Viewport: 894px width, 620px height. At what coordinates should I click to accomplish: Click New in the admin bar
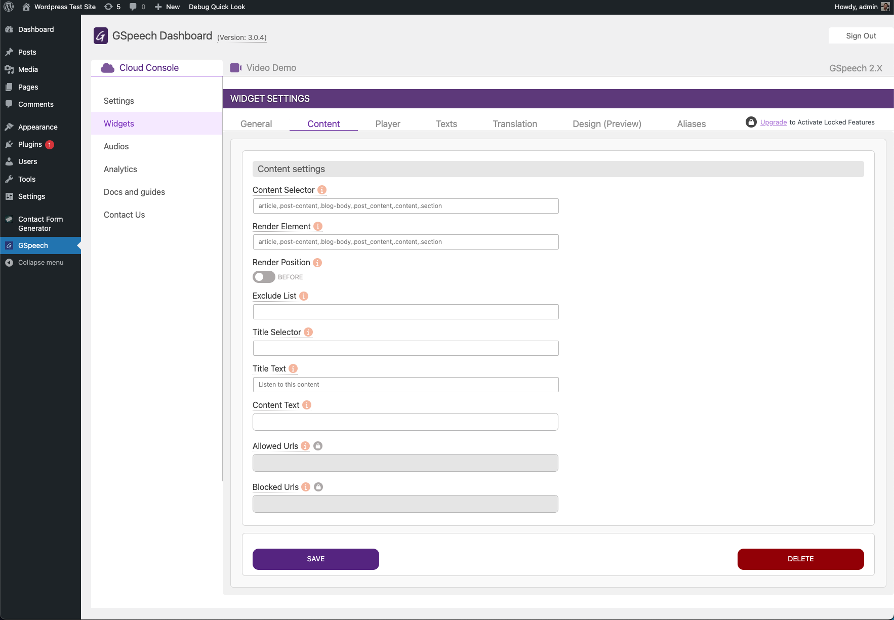tap(167, 7)
